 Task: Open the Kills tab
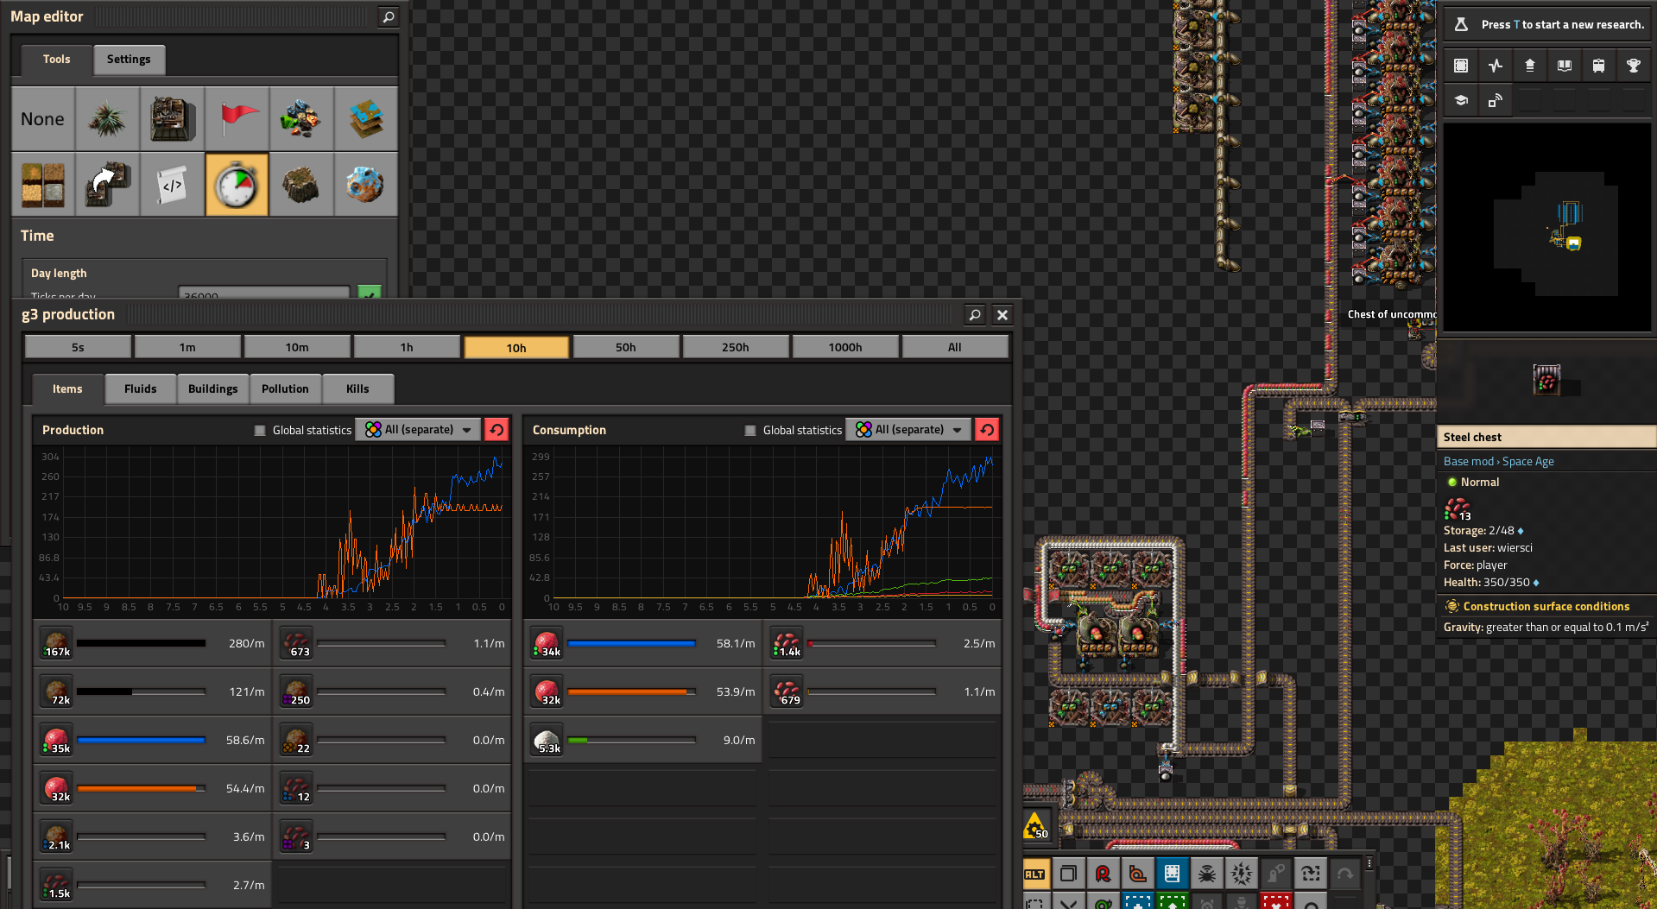[357, 389]
